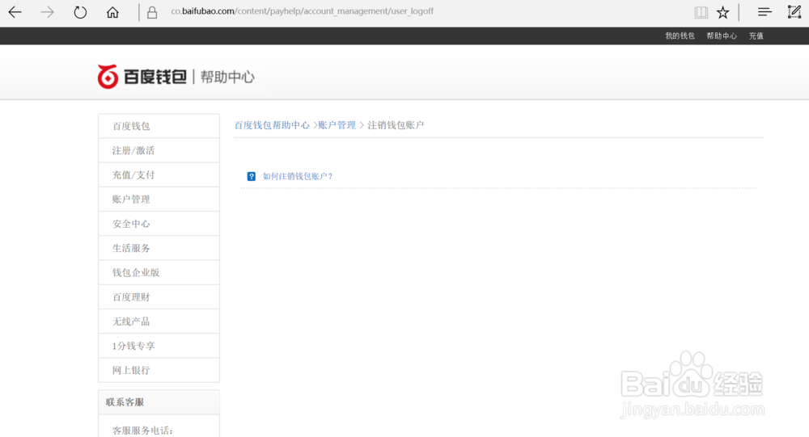
Task: Open the hub three-lines icon
Action: pos(765,12)
